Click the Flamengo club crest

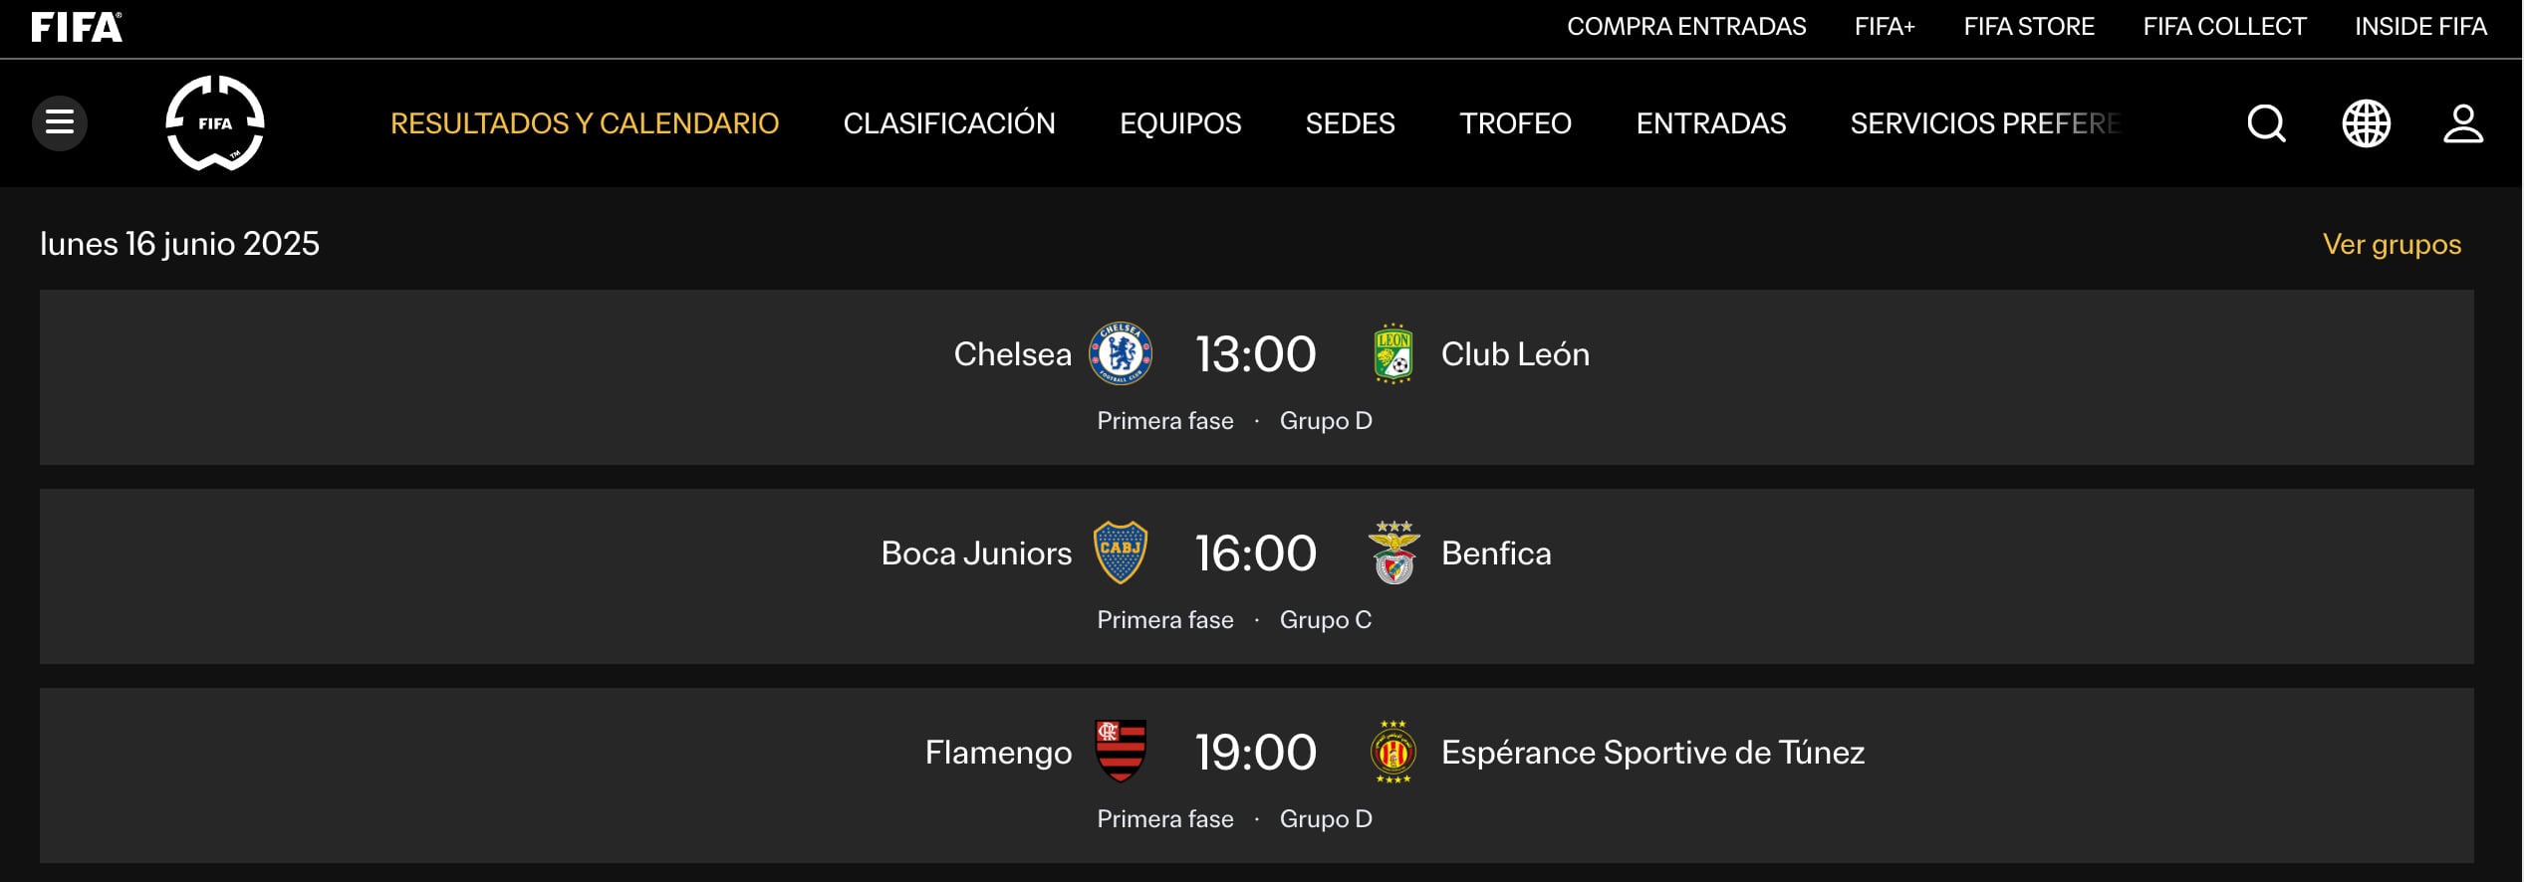(x=1121, y=751)
